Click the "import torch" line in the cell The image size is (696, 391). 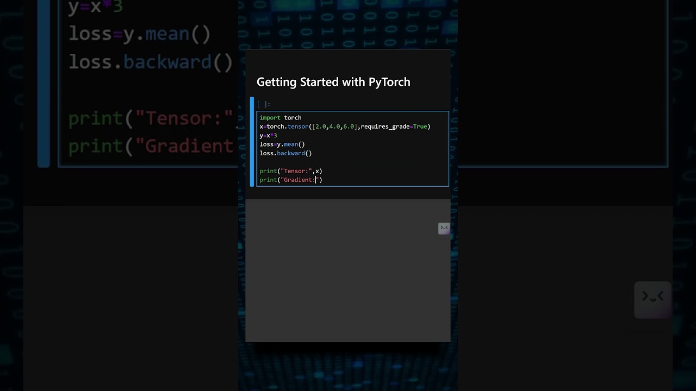click(281, 118)
